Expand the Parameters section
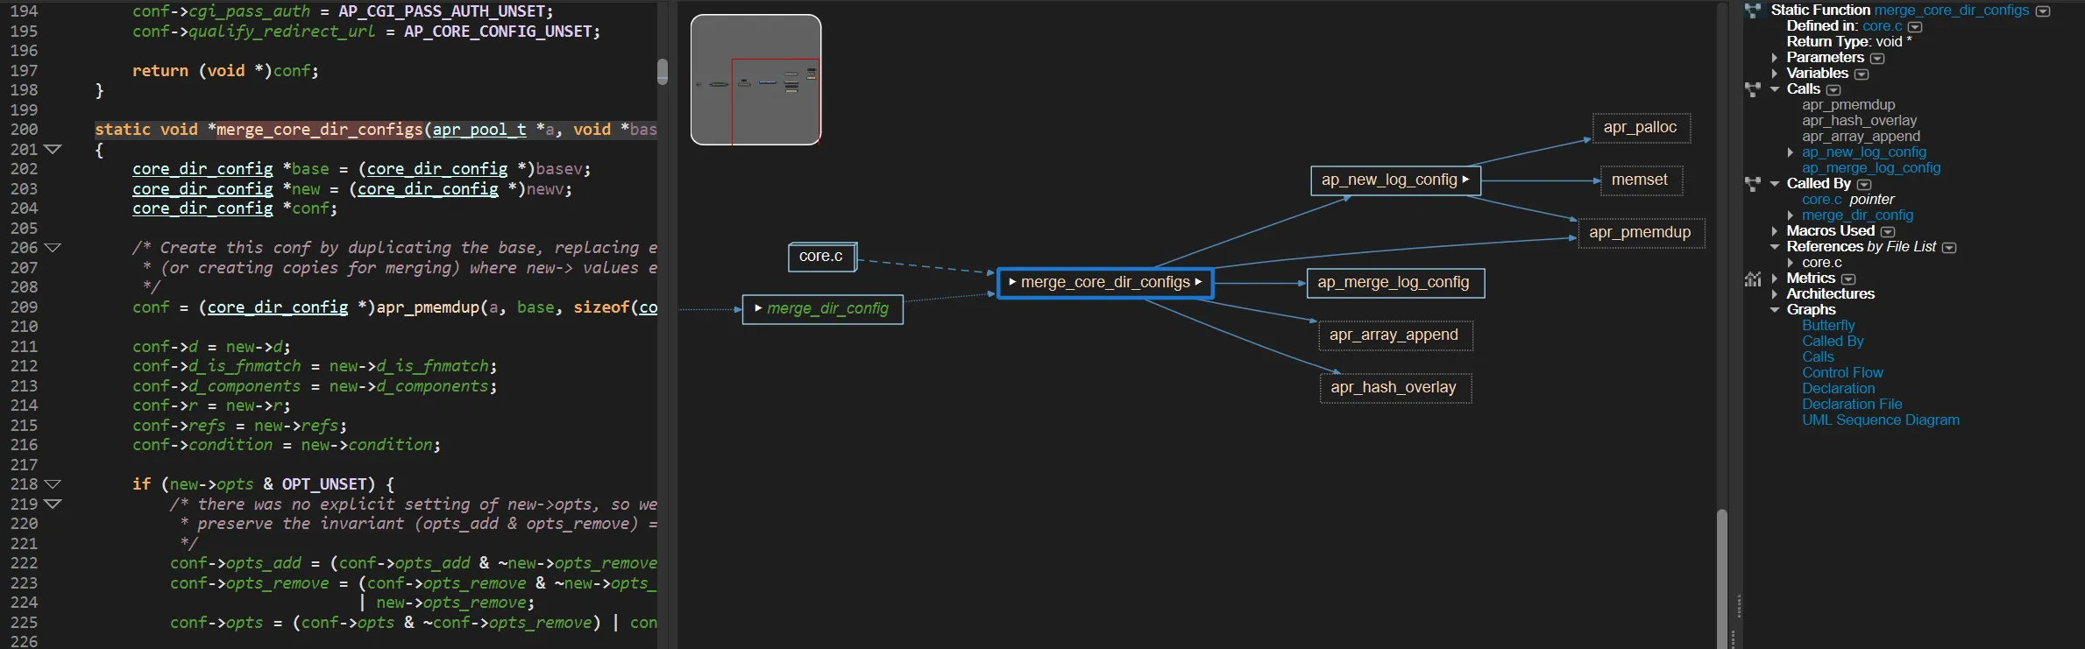The height and width of the screenshot is (649, 2085). coord(1775,58)
